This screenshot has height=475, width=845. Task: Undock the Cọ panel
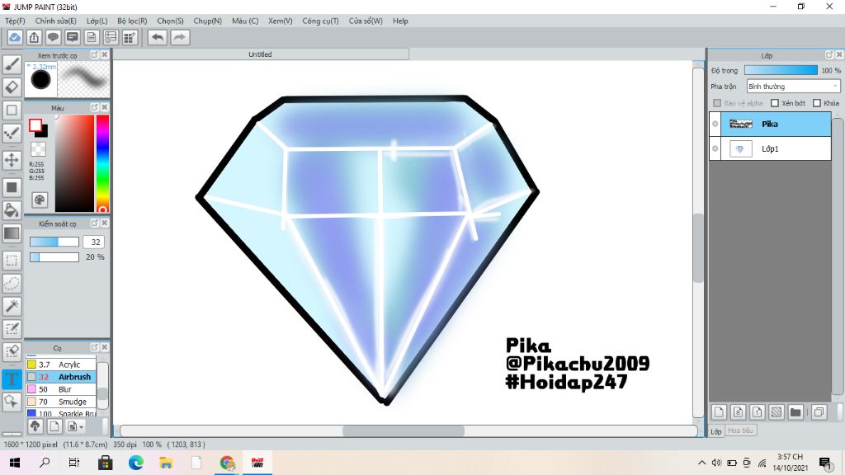tap(94, 347)
